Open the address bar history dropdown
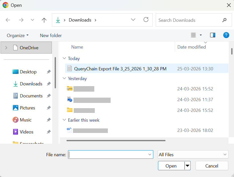 (x=133, y=20)
